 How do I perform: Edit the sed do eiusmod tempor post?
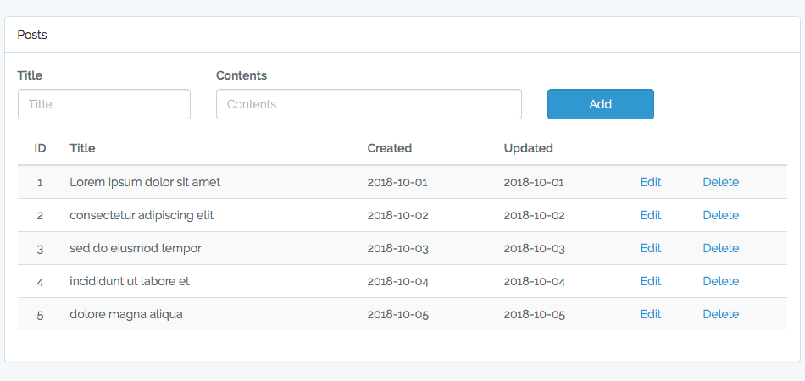coord(651,248)
